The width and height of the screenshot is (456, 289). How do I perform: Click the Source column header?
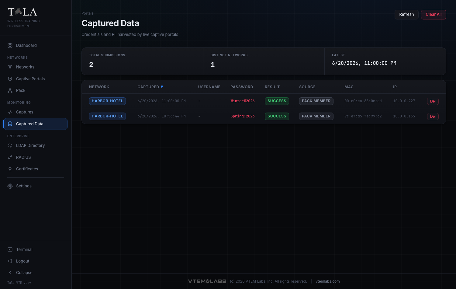coord(307,87)
